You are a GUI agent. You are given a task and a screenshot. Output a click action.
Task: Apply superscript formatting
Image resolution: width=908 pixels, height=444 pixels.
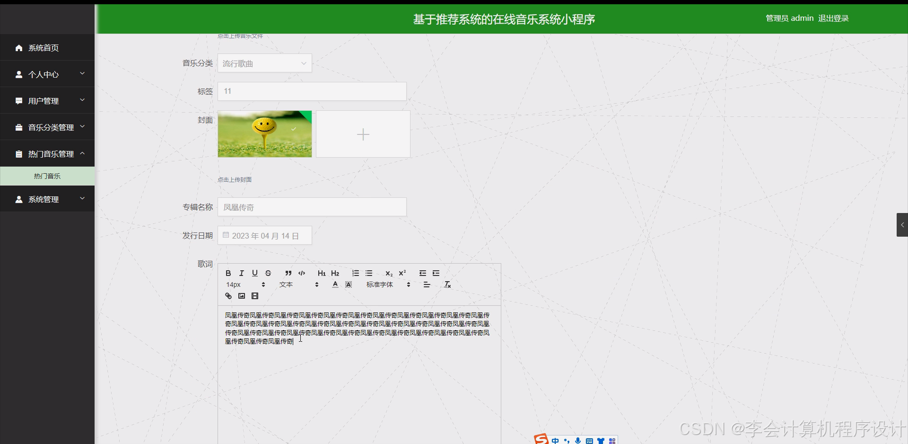402,273
